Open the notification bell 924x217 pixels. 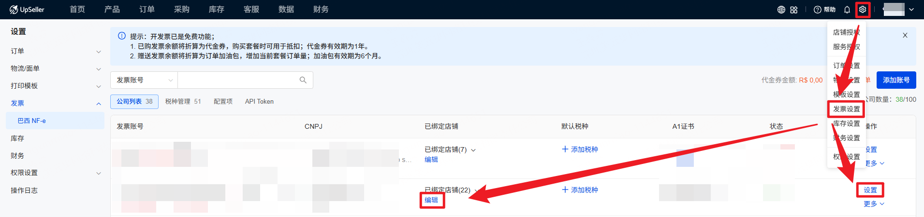click(x=847, y=10)
